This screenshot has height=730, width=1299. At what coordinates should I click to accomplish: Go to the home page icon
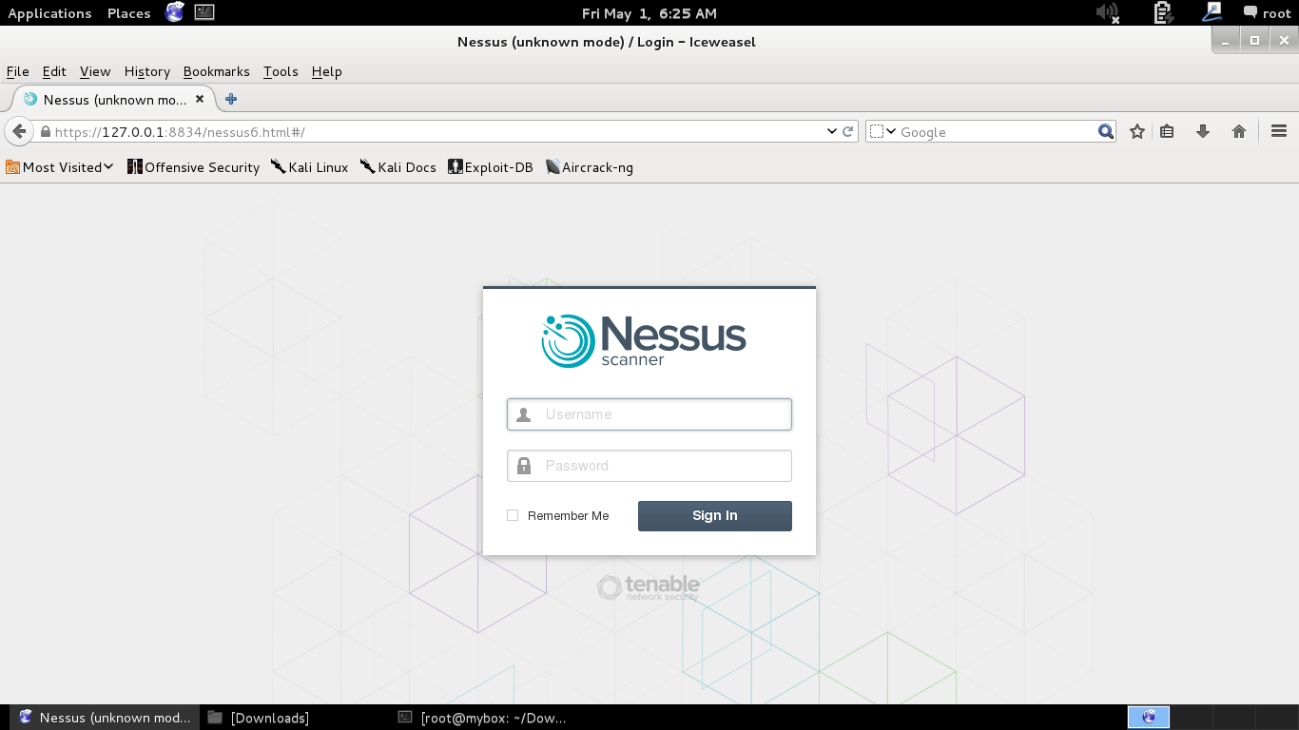[1239, 131]
